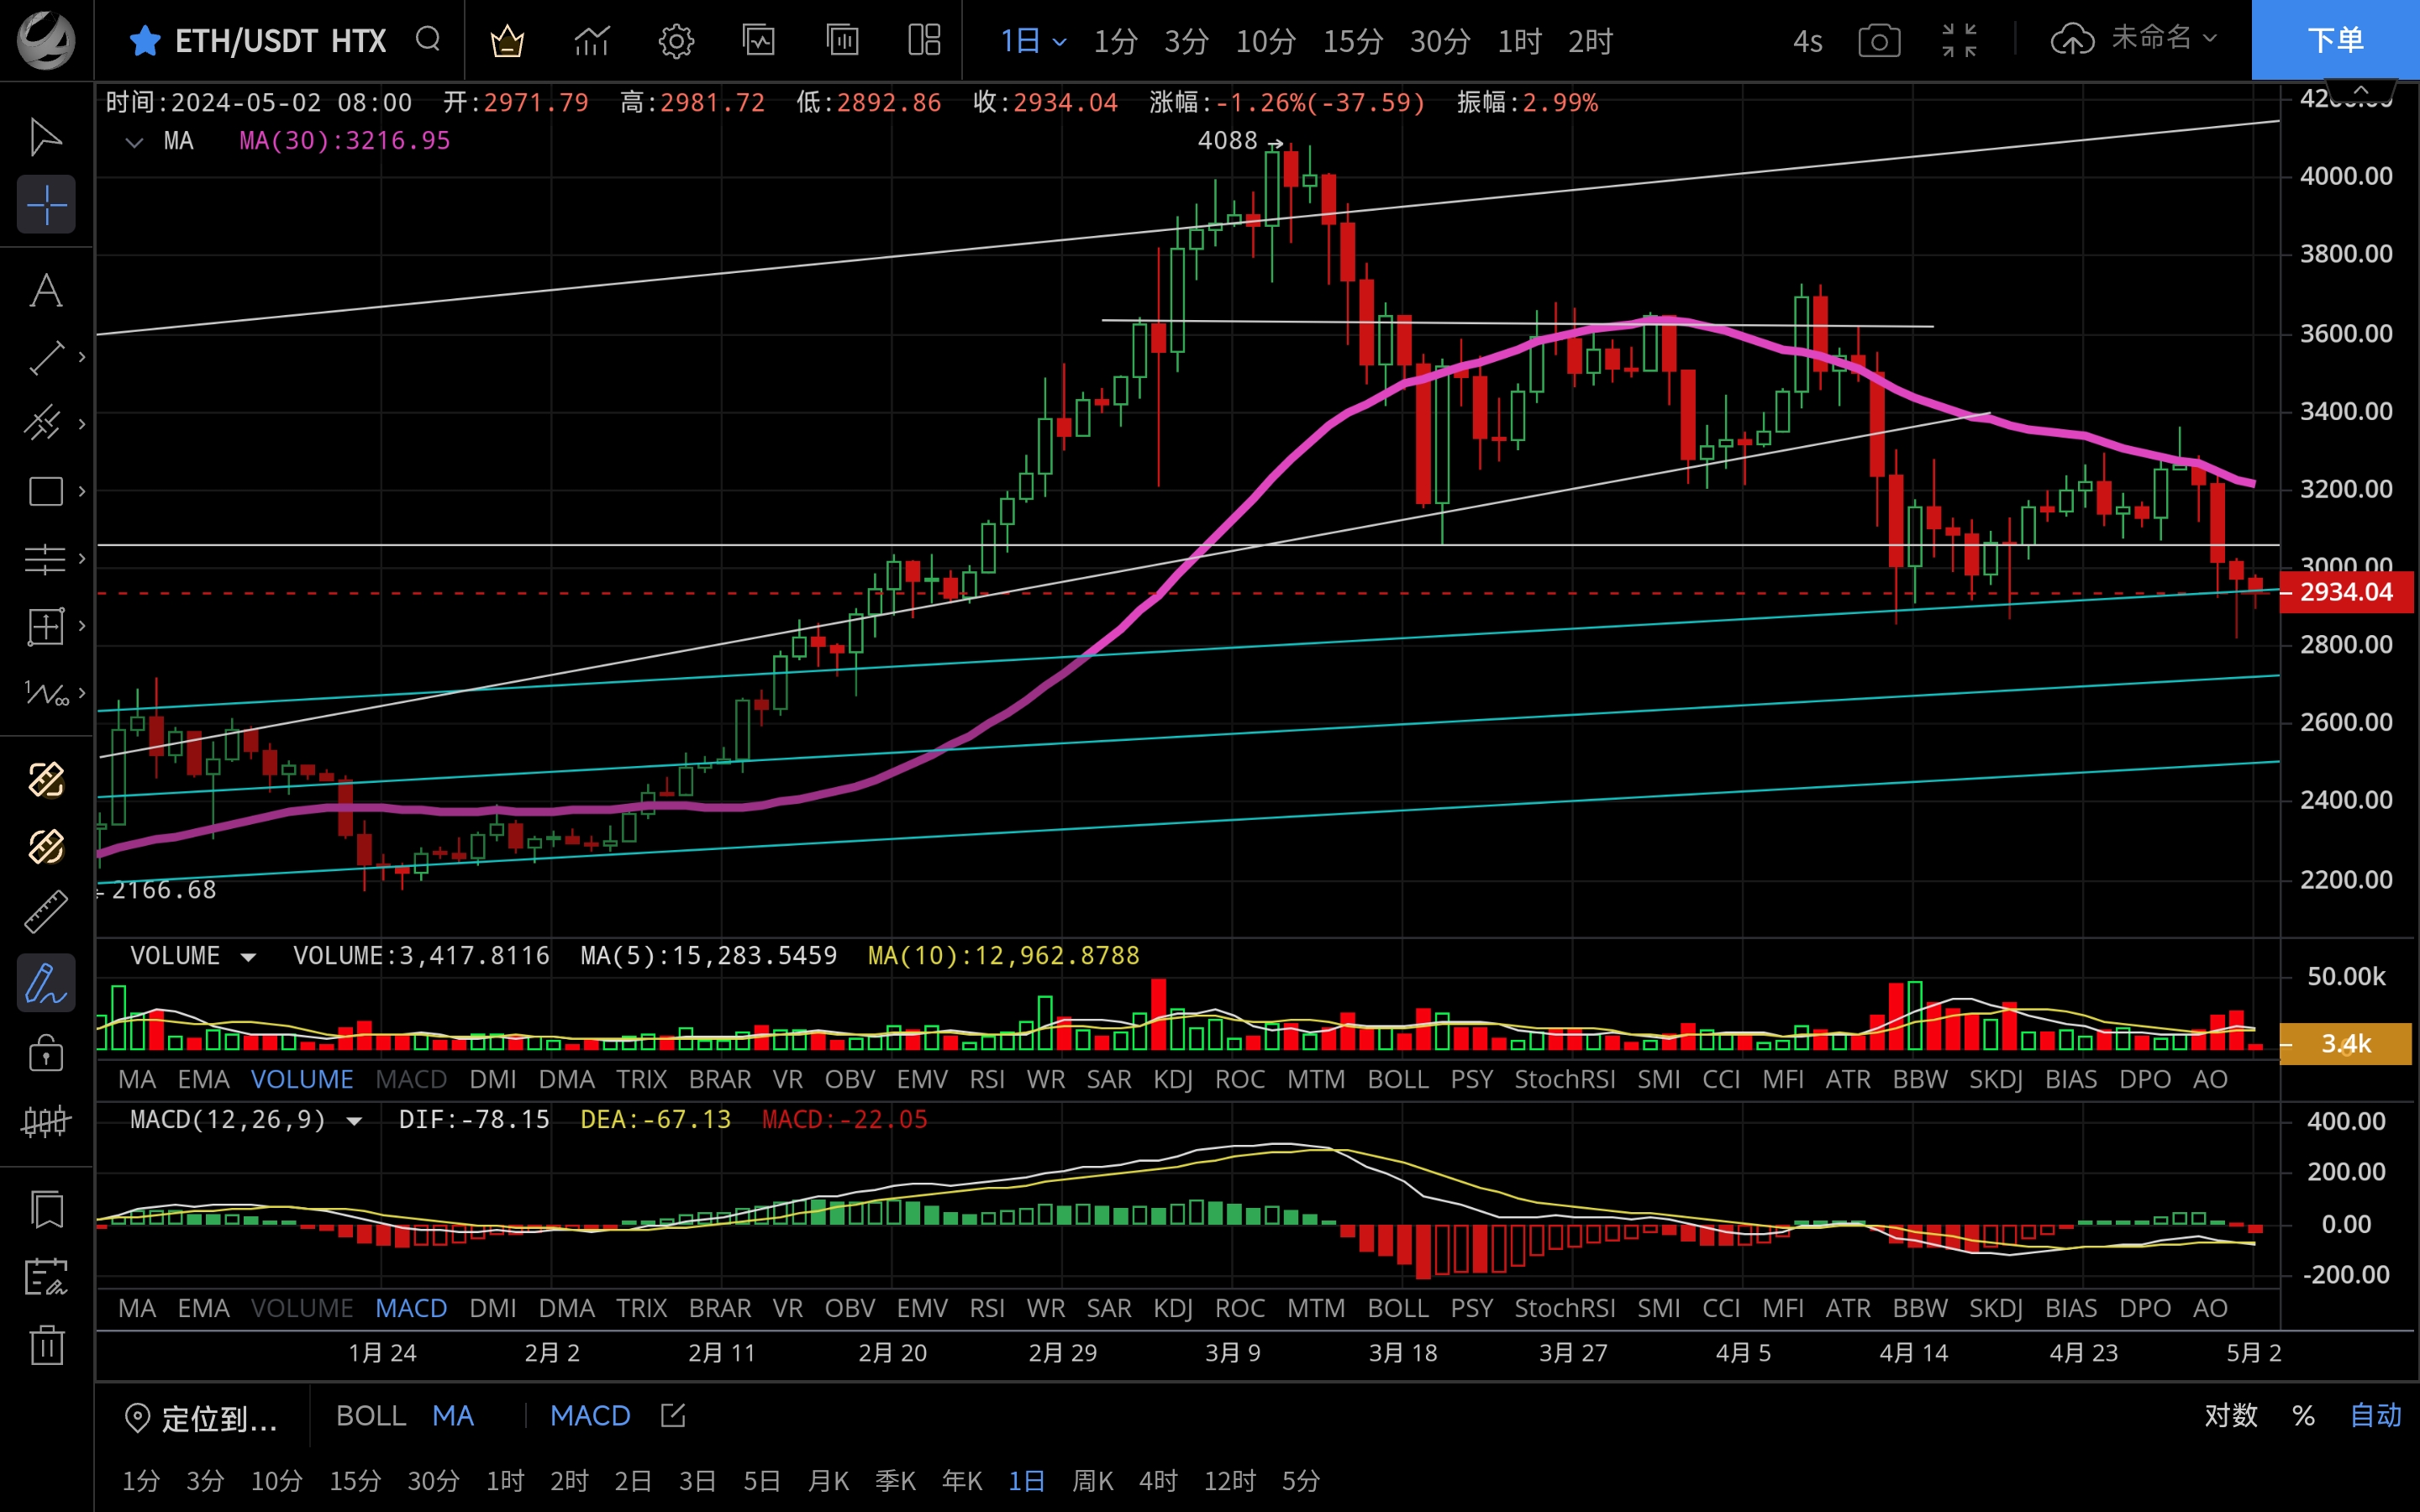The height and width of the screenshot is (1512, 2420).
Task: Open the MACD(12,26,9) parameters dropdown
Action: point(354,1121)
